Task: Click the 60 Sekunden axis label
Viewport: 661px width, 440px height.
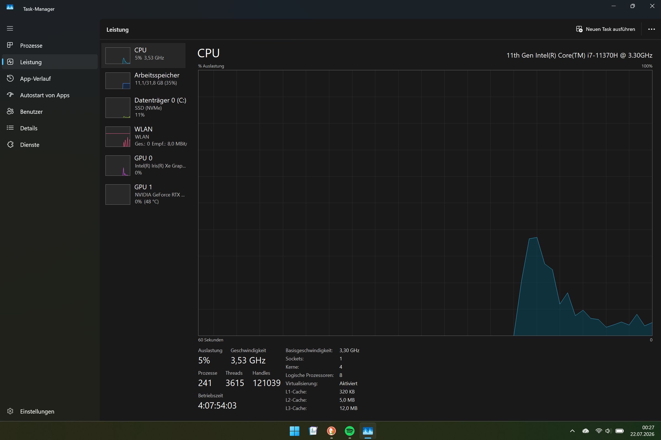Action: [x=211, y=339]
